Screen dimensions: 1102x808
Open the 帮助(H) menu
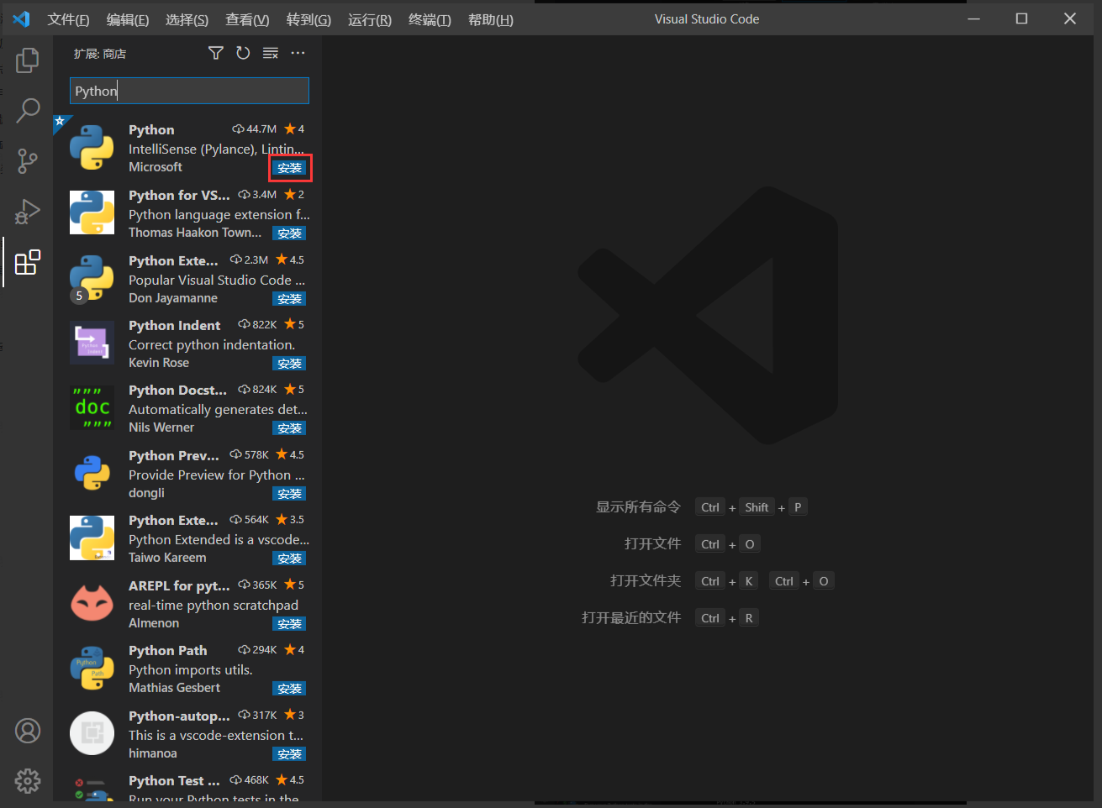(491, 19)
